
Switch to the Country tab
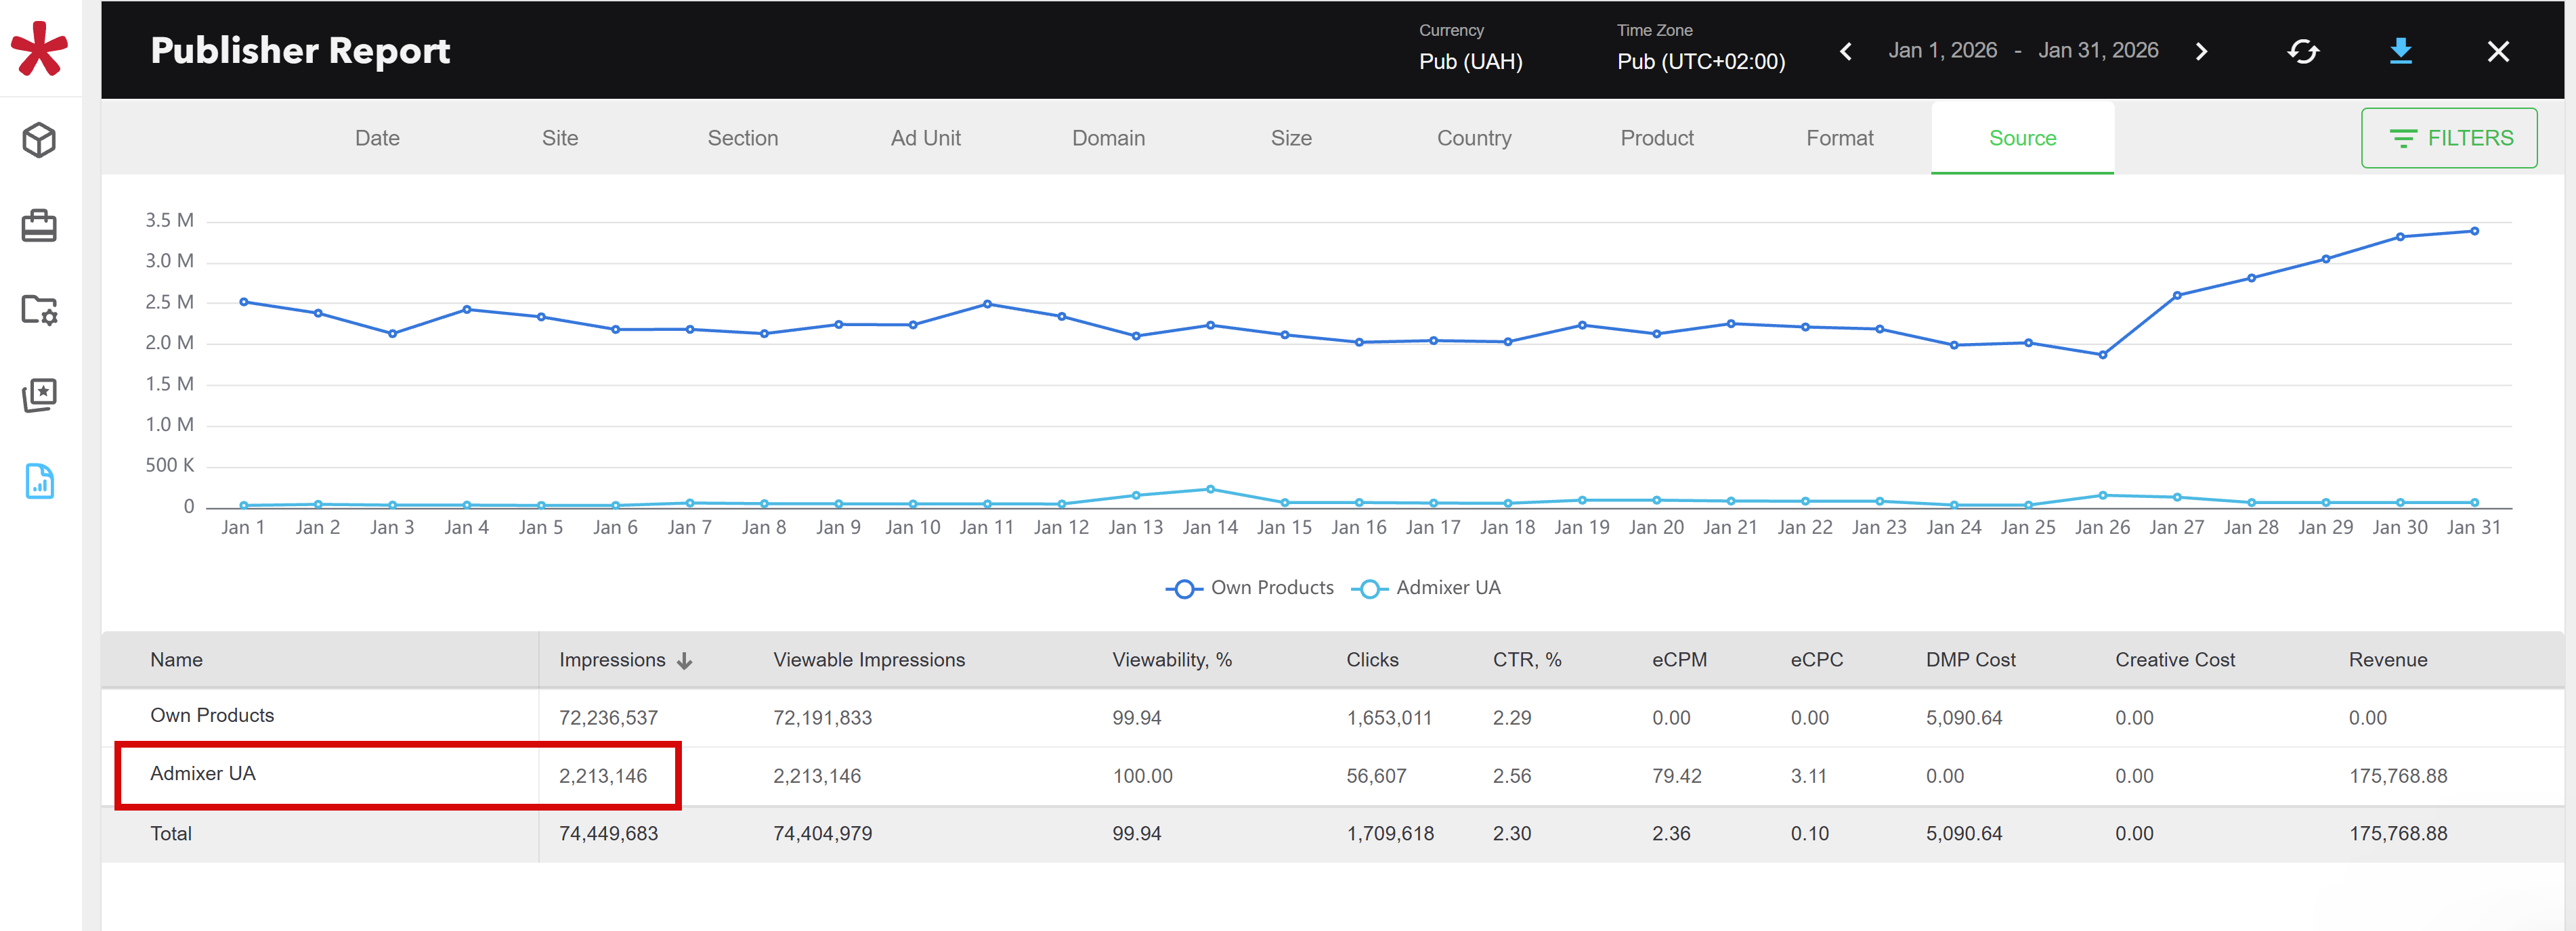(x=1473, y=139)
